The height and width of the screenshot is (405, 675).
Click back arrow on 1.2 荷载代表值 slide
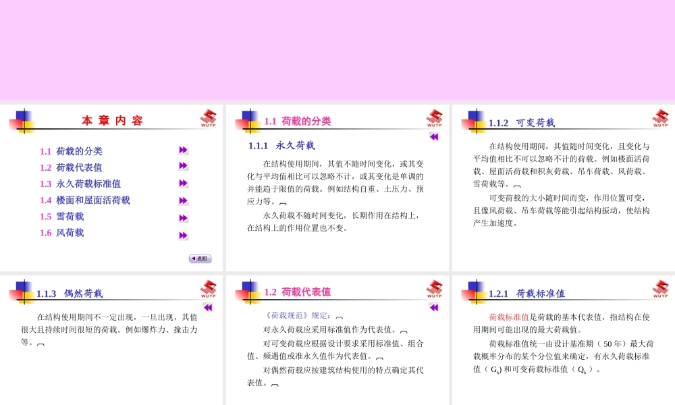coord(434,307)
